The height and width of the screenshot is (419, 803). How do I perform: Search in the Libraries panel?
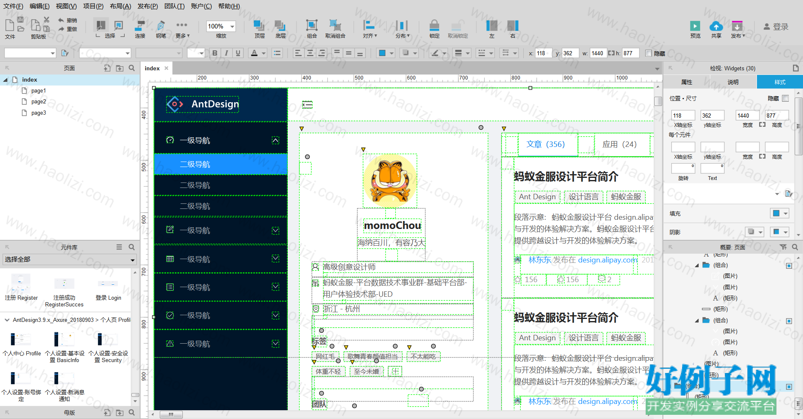point(132,247)
